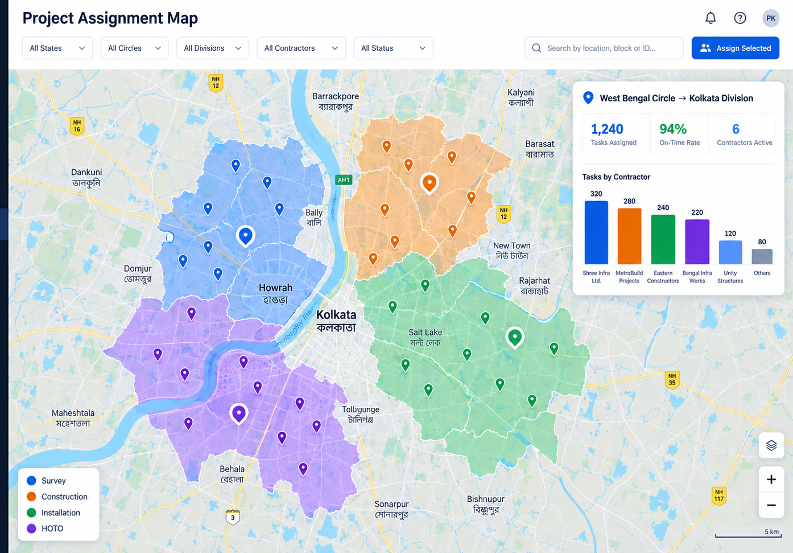The height and width of the screenshot is (553, 793).
Task: Click the Others gray bar
Action: click(x=762, y=256)
